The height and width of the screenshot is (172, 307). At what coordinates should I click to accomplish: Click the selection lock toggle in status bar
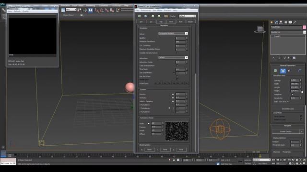(174, 160)
